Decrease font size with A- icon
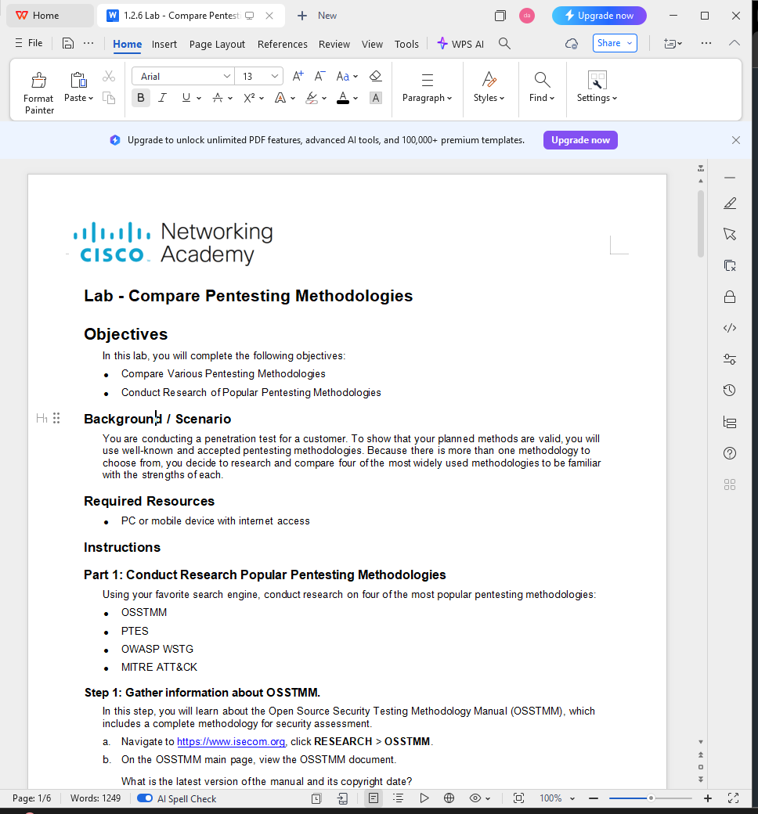 pyautogui.click(x=320, y=77)
